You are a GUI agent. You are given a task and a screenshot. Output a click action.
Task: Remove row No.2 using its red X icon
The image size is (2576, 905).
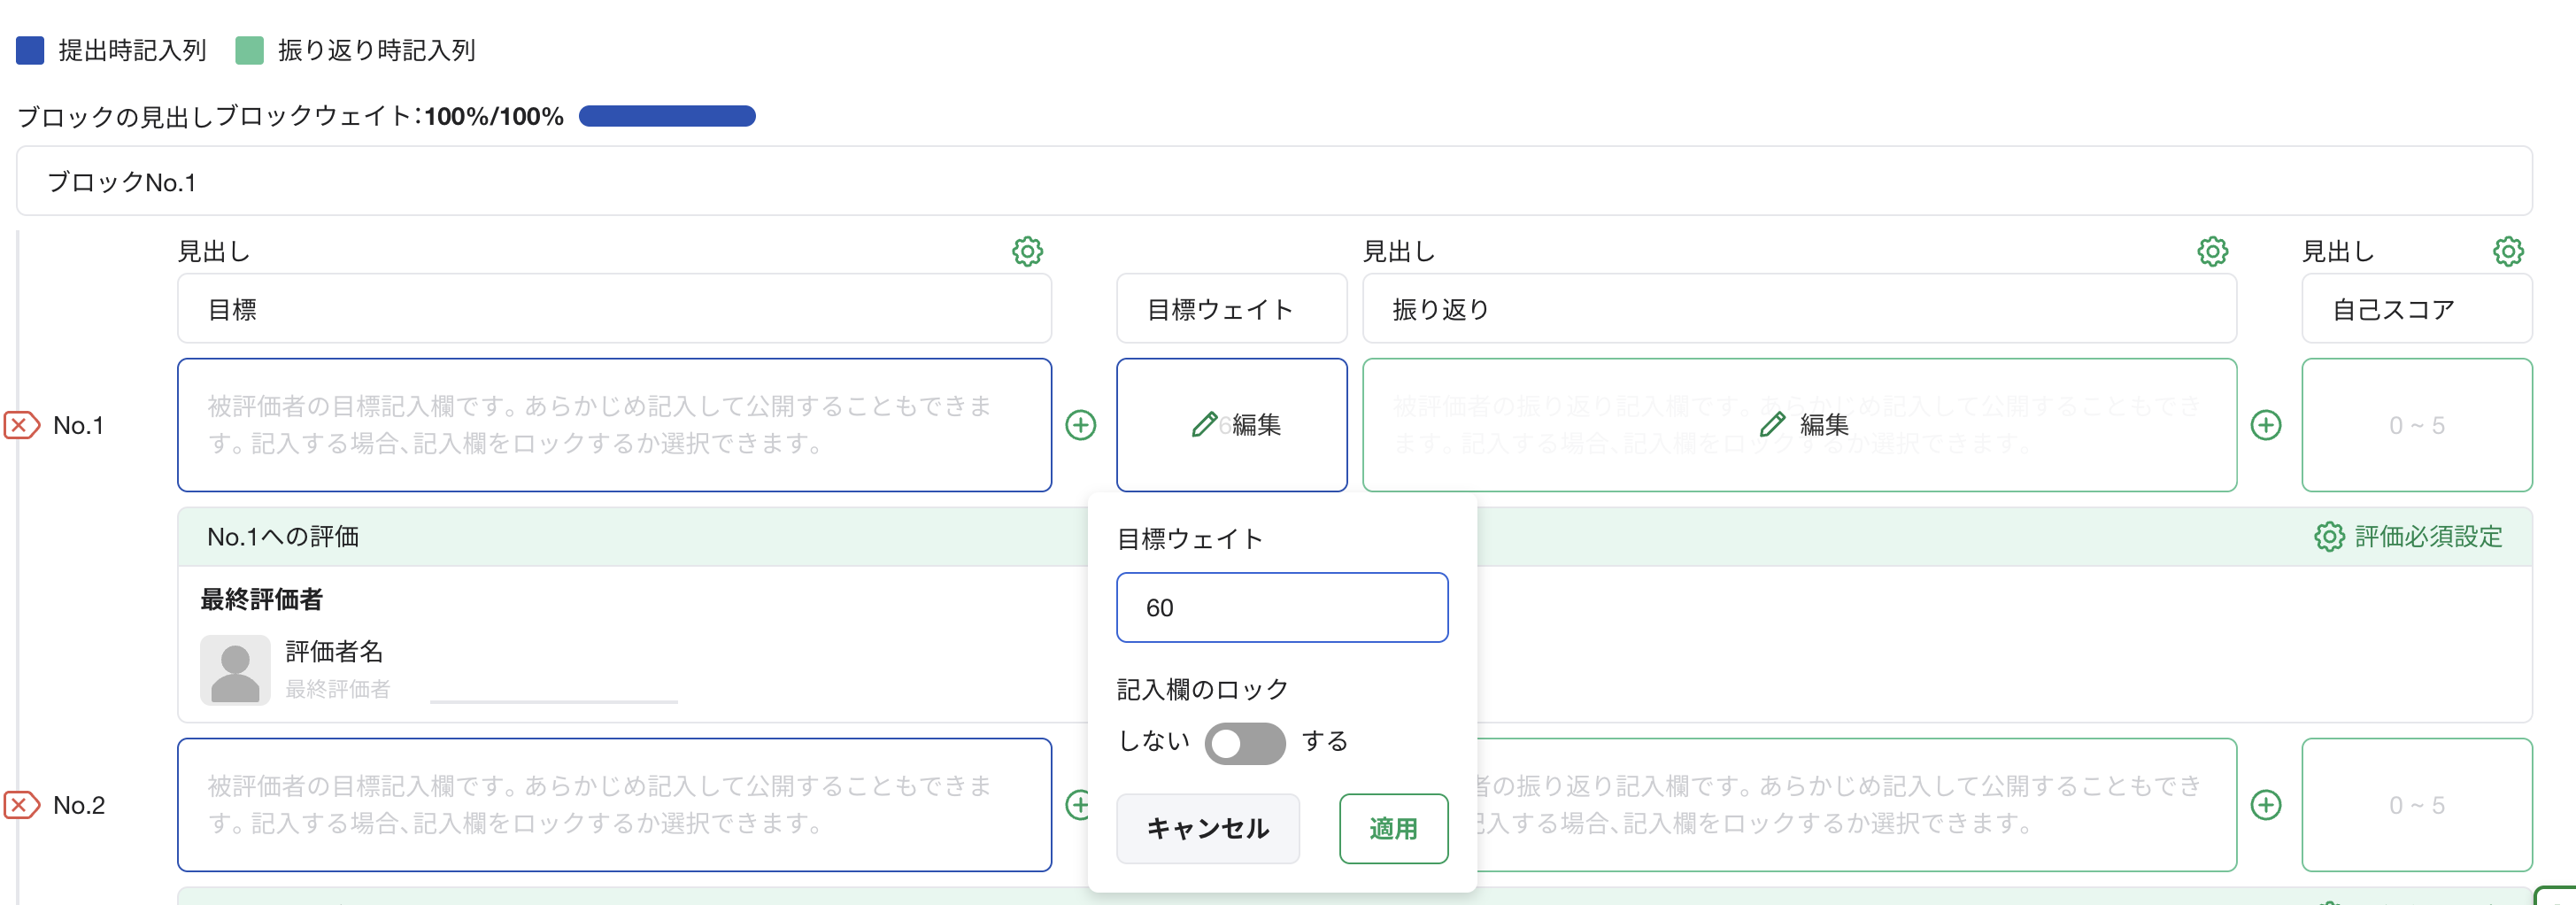click(x=20, y=804)
